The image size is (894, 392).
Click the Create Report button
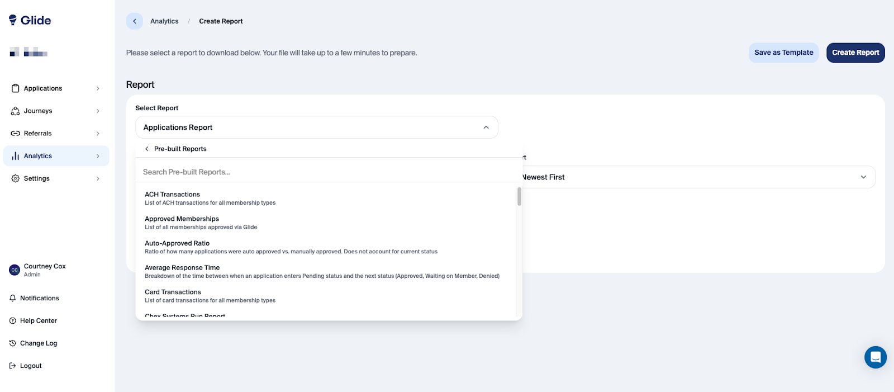coord(855,53)
